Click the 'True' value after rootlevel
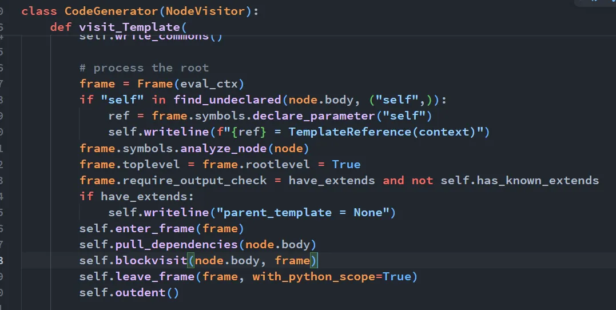This screenshot has height=310, width=616. click(x=346, y=164)
